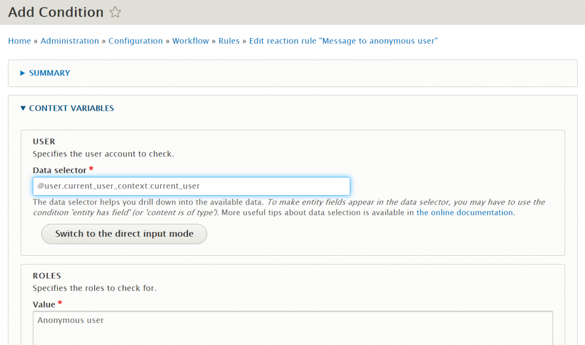The height and width of the screenshot is (345, 585).
Task: Return to edit the "Message to anonymous user" rule
Action: (343, 41)
